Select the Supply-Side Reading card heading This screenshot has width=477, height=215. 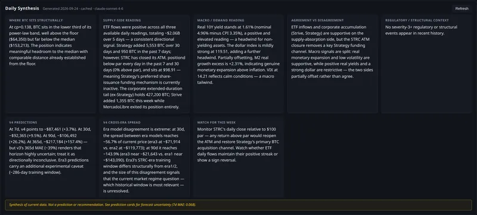(x=122, y=20)
